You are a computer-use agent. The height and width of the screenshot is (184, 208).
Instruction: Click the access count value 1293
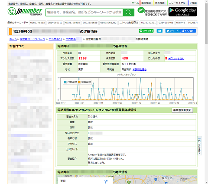pyautogui.click(x=82, y=58)
